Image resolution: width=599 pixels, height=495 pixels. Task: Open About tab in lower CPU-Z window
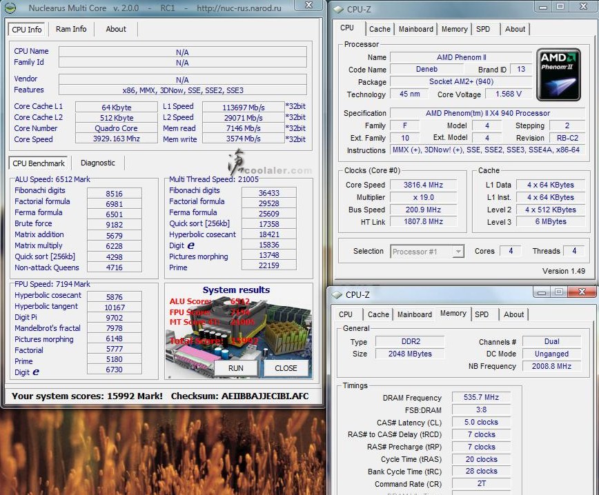click(x=513, y=314)
